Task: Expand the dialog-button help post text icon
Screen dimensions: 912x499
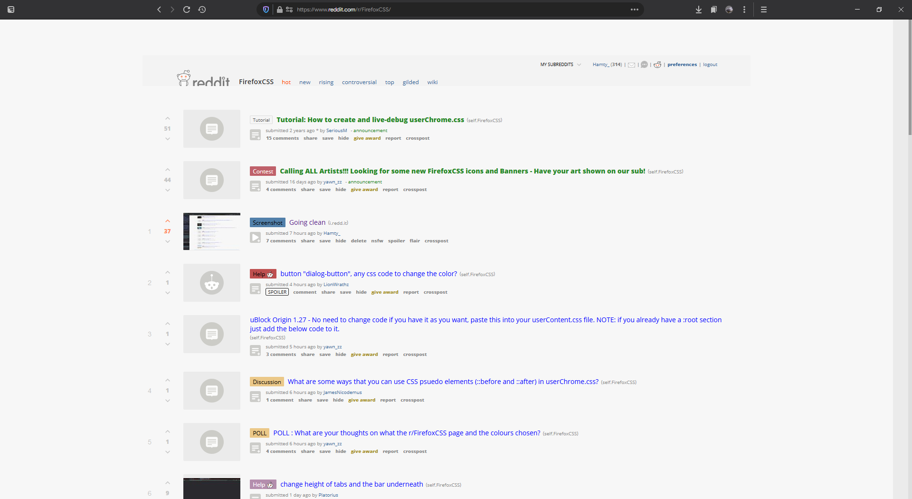Action: (256, 289)
